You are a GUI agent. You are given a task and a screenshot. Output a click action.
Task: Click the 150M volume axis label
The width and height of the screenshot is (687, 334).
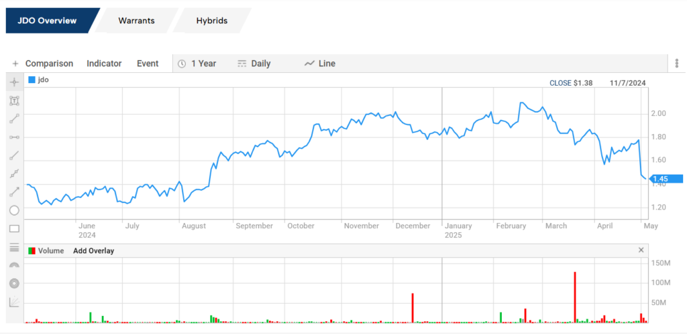(661, 263)
